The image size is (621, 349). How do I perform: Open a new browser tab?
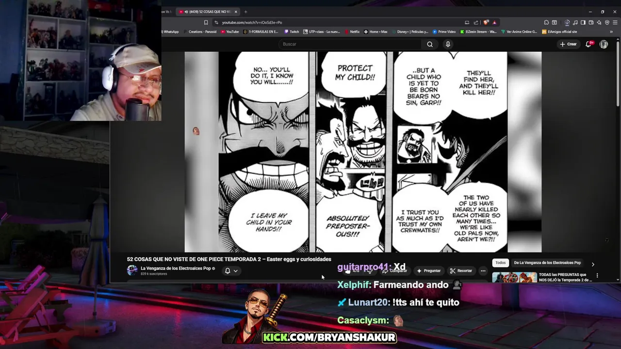point(245,12)
